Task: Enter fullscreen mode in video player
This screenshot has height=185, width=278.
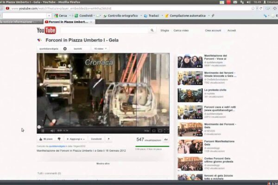Action: 166,130
